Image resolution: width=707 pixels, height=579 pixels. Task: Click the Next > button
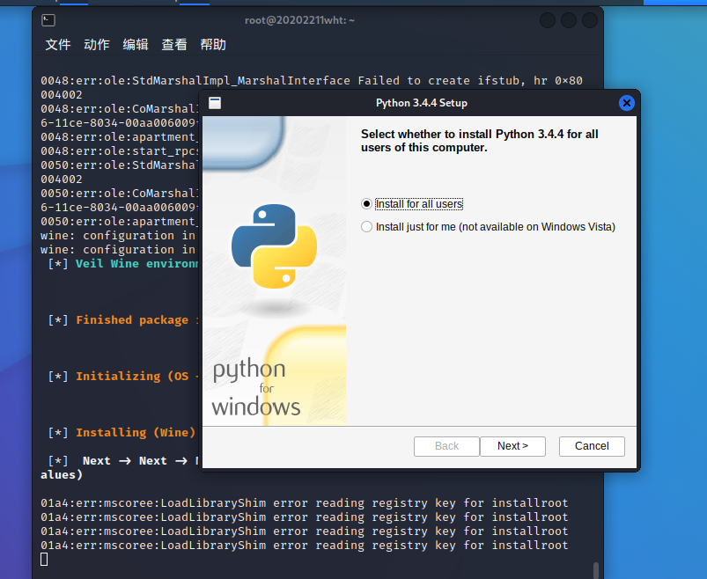pos(512,446)
